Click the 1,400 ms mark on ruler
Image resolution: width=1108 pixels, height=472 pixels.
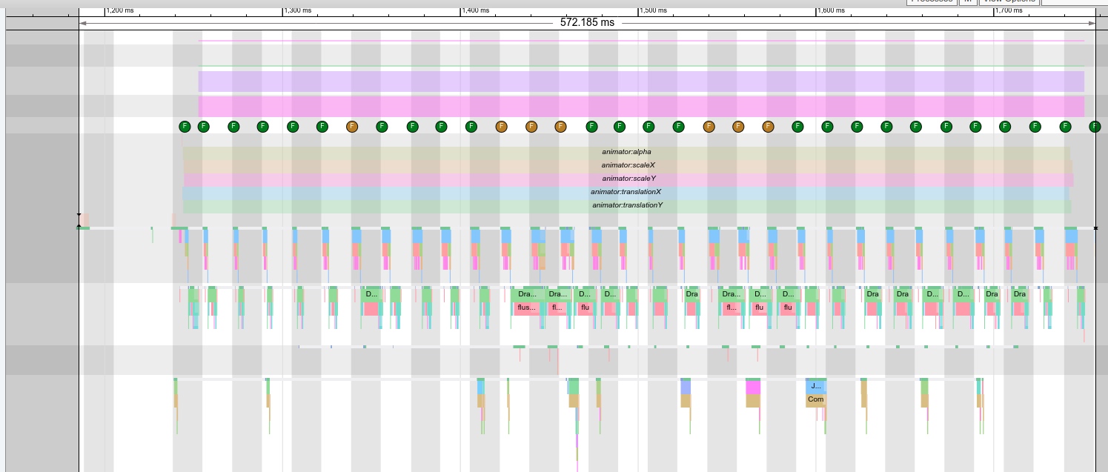(x=462, y=10)
